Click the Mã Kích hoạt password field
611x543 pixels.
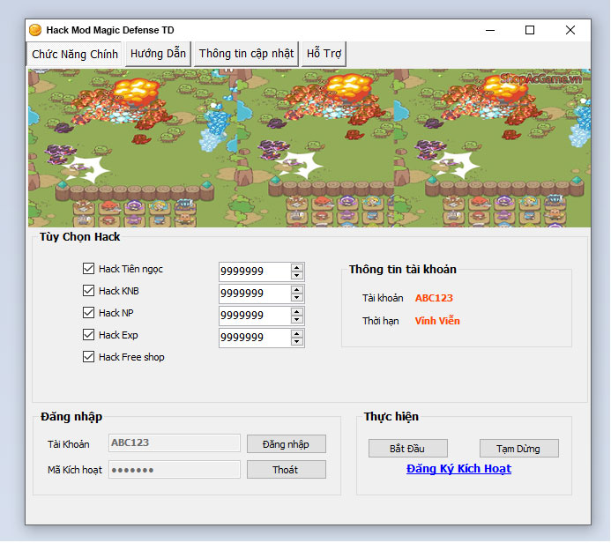click(x=175, y=470)
